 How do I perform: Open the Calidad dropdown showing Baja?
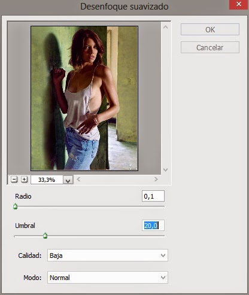[108, 256]
